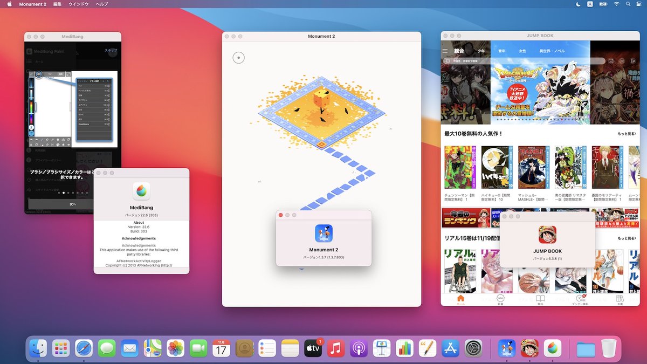The height and width of the screenshot is (364, 647).
Task: Switch to the 青年 tab in JUMP BOOK
Action: pos(502,51)
